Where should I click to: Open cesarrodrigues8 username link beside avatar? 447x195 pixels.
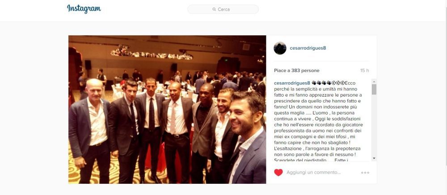tap(308, 48)
